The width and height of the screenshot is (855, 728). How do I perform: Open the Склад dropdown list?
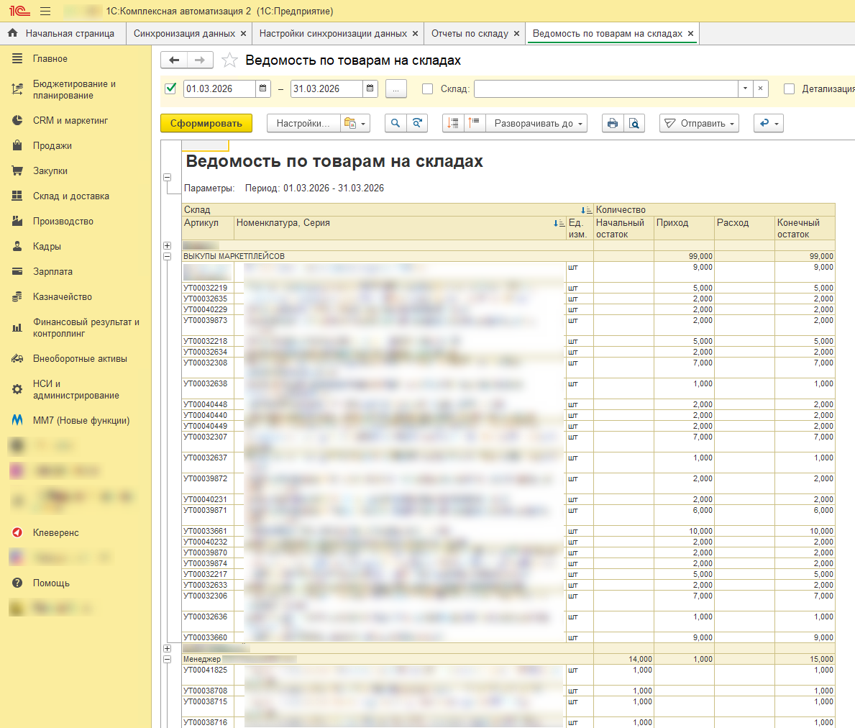(x=746, y=88)
